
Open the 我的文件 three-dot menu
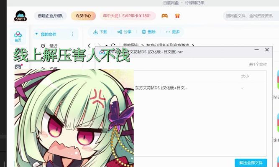pyautogui.click(x=72, y=34)
